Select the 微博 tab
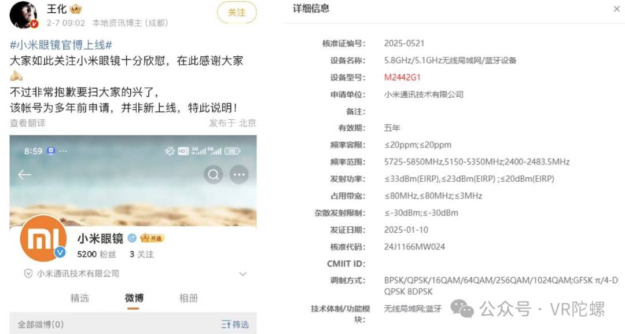 [134, 298]
